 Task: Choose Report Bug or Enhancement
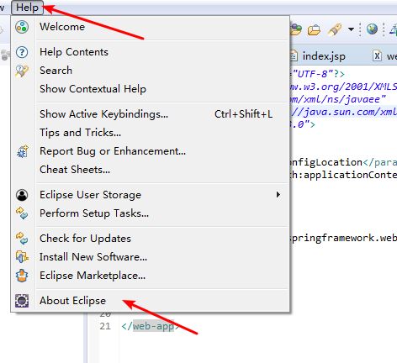coord(150,151)
